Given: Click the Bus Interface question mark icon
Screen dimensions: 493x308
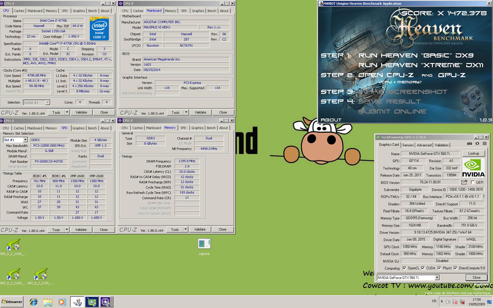Looking at the screenshot, I should point(484,197).
